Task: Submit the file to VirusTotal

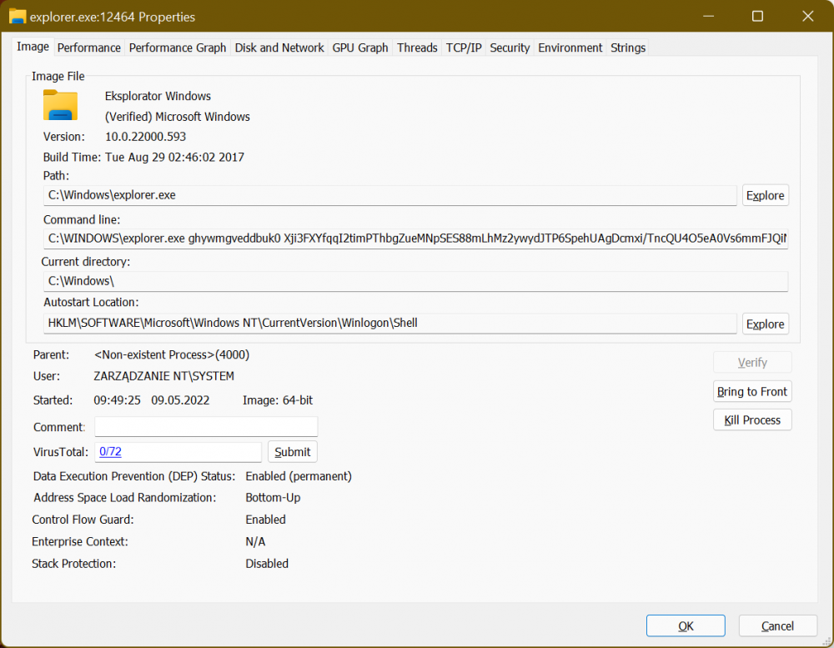Action: [293, 452]
